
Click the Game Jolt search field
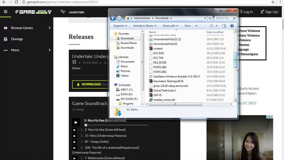point(77,12)
